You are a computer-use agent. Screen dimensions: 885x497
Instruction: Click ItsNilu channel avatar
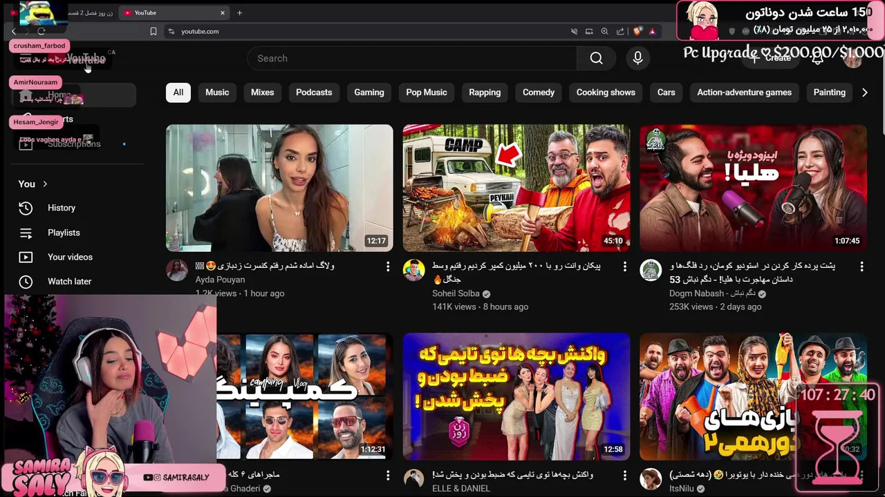pos(651,480)
